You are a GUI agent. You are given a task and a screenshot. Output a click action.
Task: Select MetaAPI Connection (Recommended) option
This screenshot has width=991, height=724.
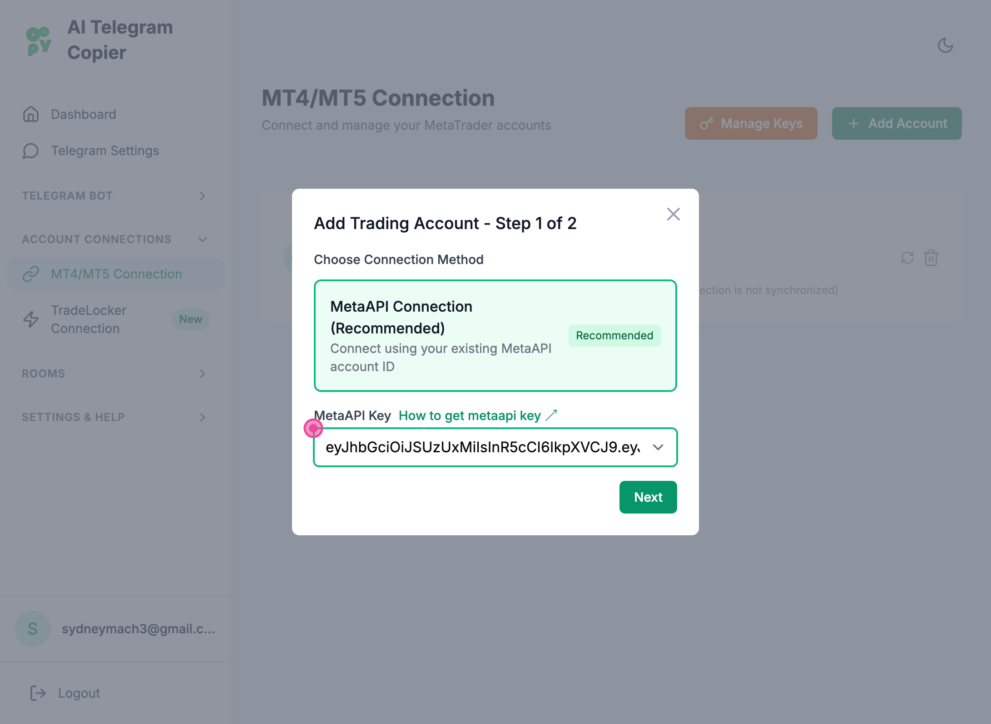[495, 336]
